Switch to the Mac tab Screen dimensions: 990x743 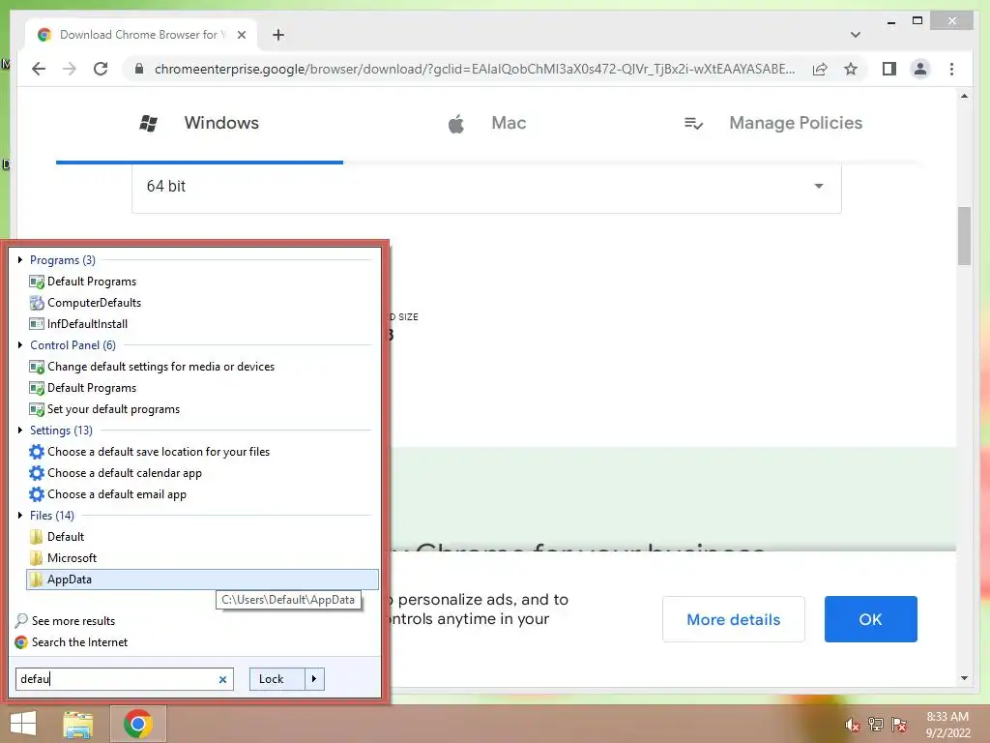click(x=487, y=123)
